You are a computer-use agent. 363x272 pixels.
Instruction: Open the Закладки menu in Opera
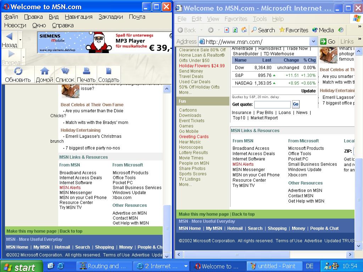[x=111, y=17]
